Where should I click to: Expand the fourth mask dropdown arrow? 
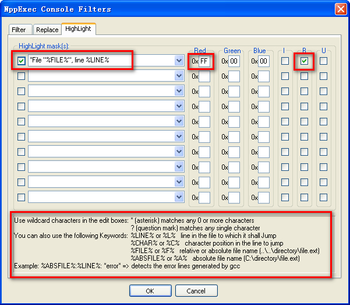point(179,106)
